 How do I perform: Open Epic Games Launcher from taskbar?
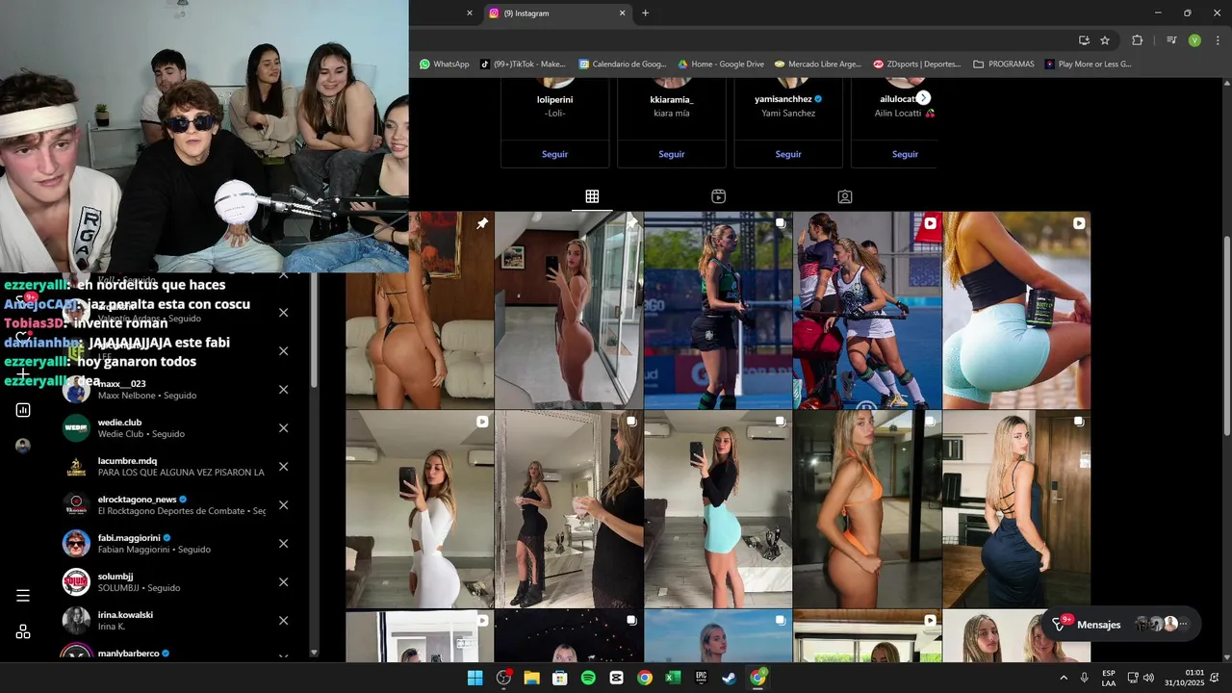[702, 678]
